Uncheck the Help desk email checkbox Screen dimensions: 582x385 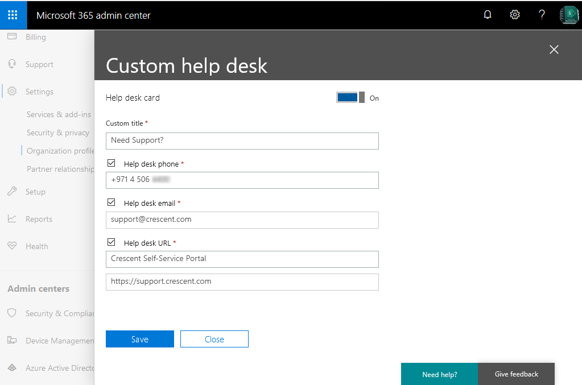point(111,202)
